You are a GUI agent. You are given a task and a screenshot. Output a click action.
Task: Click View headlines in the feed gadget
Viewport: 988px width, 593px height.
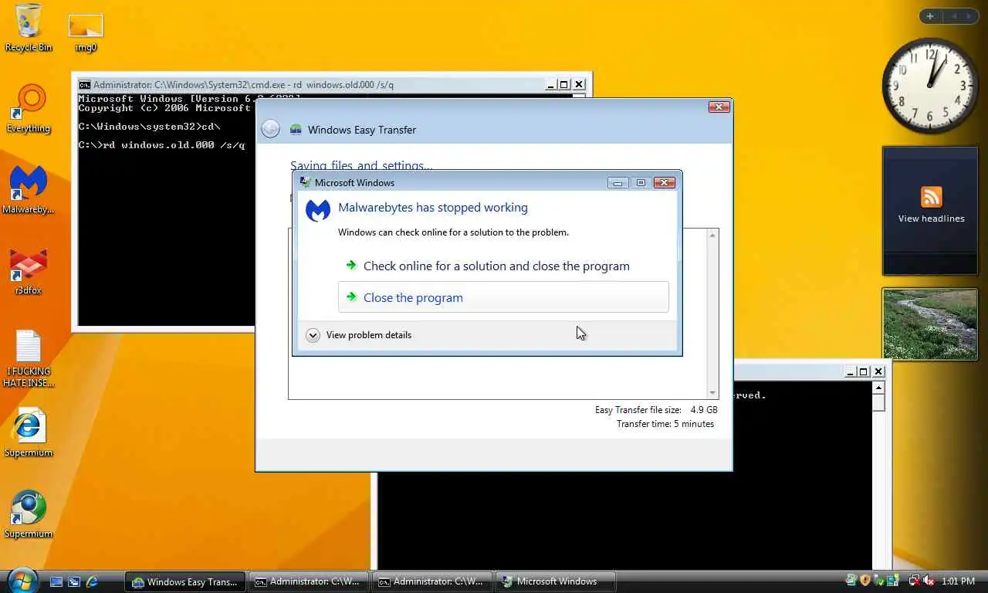(931, 219)
